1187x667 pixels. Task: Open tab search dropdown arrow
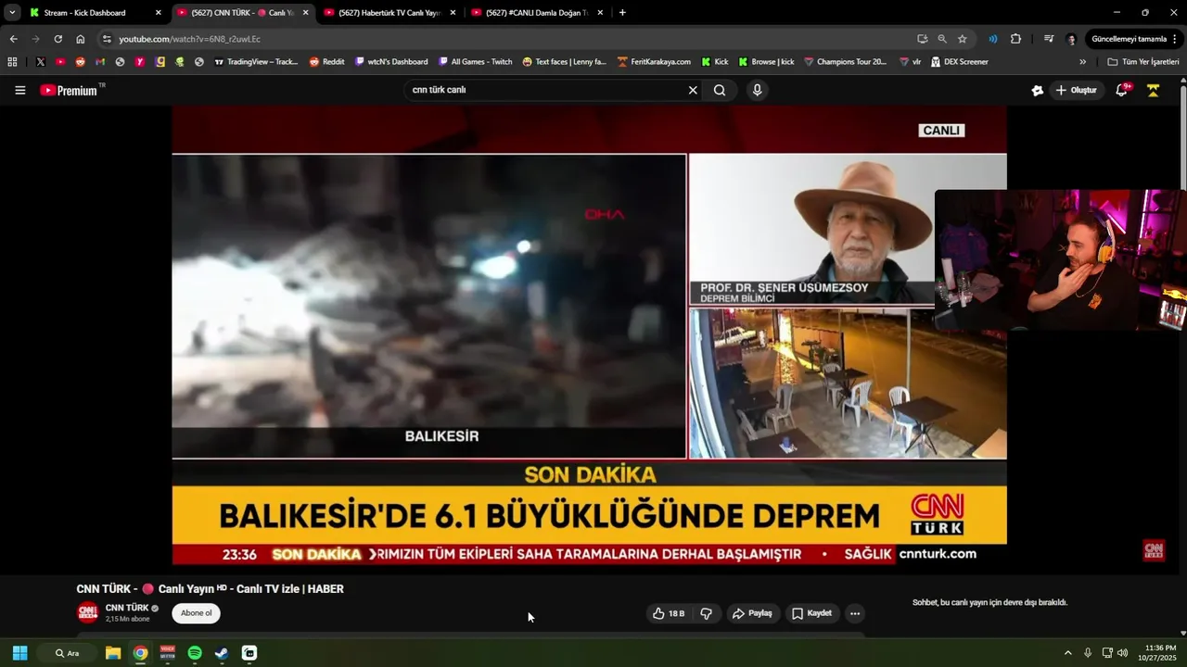[x=11, y=13]
